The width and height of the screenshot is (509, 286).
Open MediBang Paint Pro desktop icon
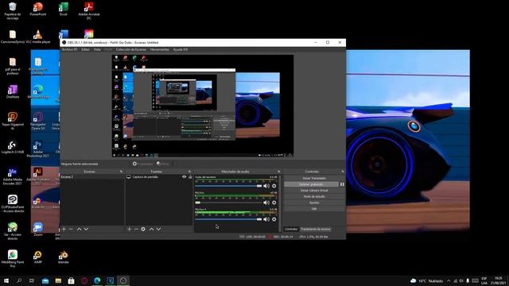click(x=13, y=259)
